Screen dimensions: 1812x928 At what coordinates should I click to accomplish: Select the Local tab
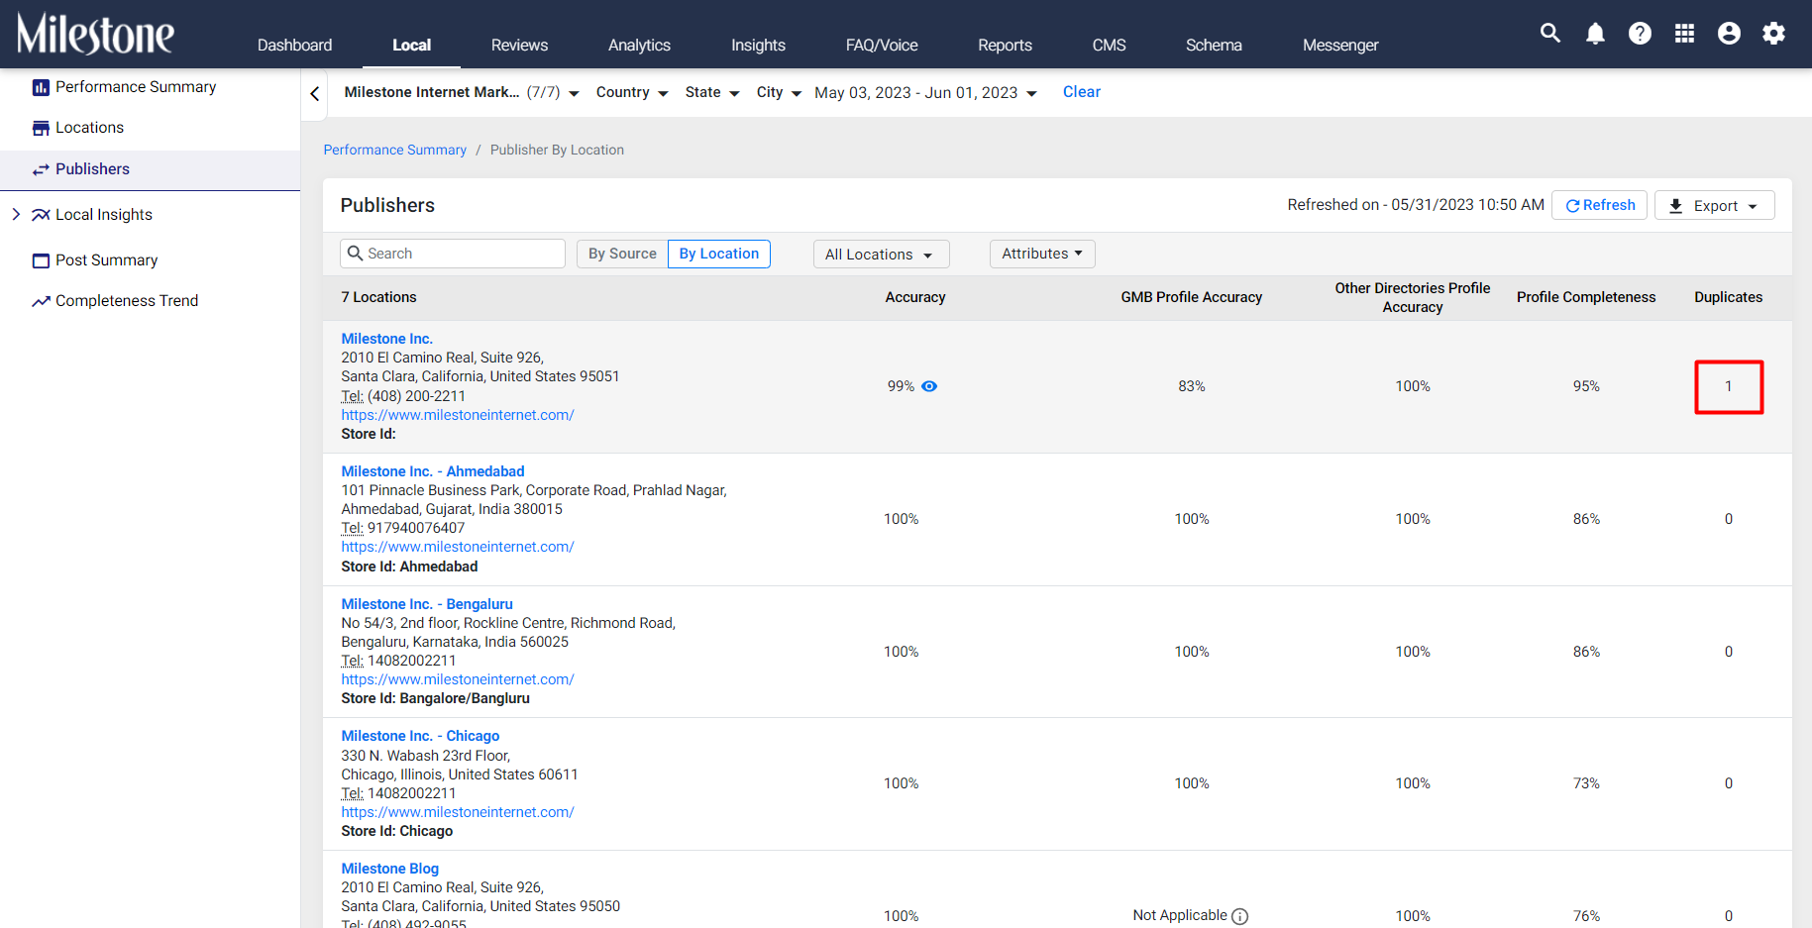coord(411,46)
